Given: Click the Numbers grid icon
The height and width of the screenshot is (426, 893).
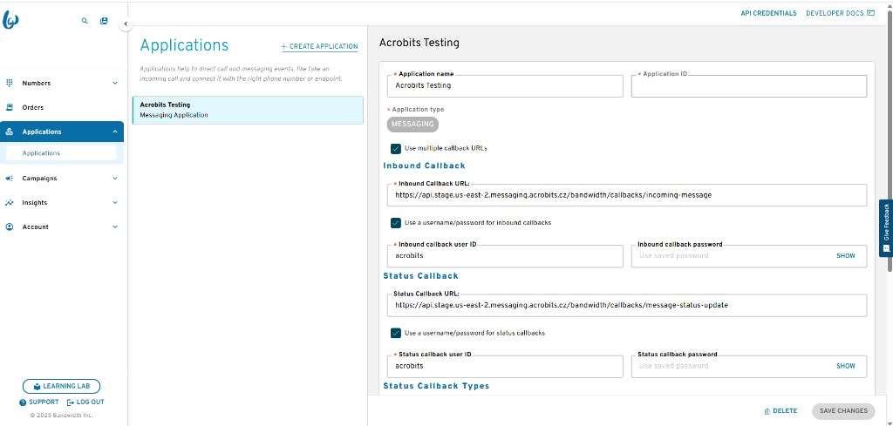Looking at the screenshot, I should 9,83.
